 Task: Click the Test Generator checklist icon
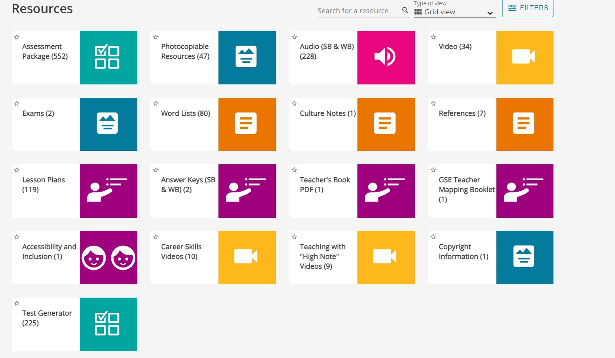[108, 324]
